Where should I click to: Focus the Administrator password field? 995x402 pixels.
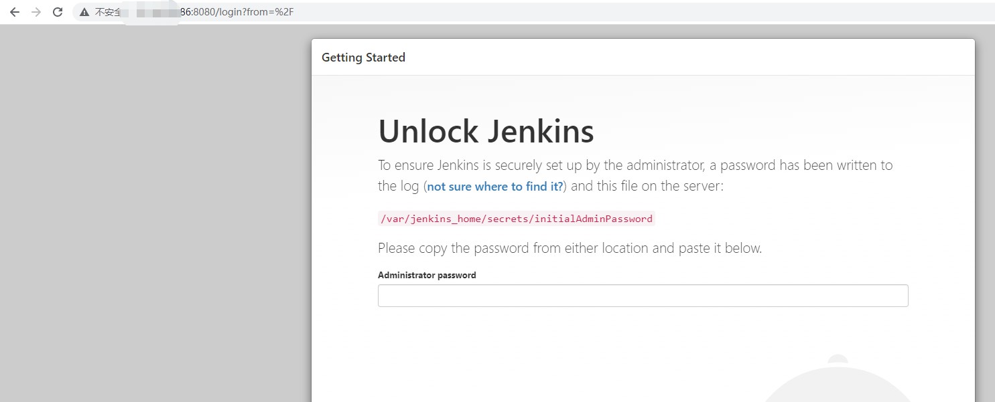(643, 296)
